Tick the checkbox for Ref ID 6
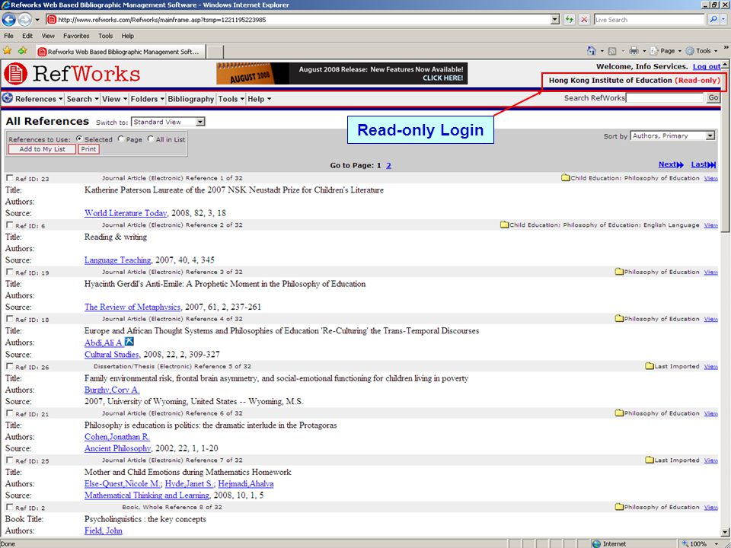This screenshot has width=731, height=548. [9, 225]
